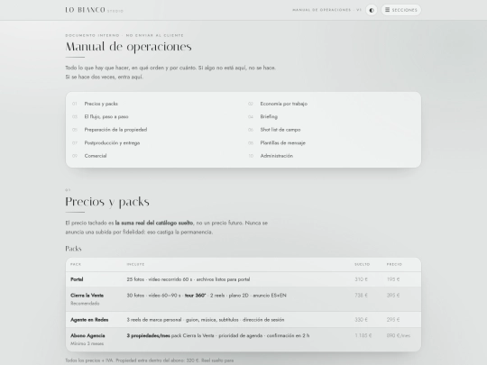Click the Agente en Redes pack name
The width and height of the screenshot is (487, 365).
89,320
